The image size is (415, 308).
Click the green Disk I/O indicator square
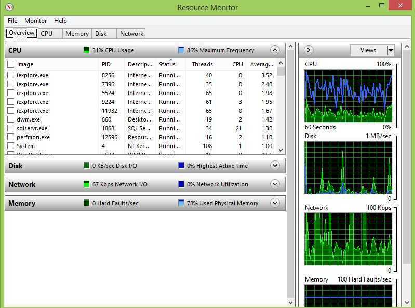click(86, 166)
